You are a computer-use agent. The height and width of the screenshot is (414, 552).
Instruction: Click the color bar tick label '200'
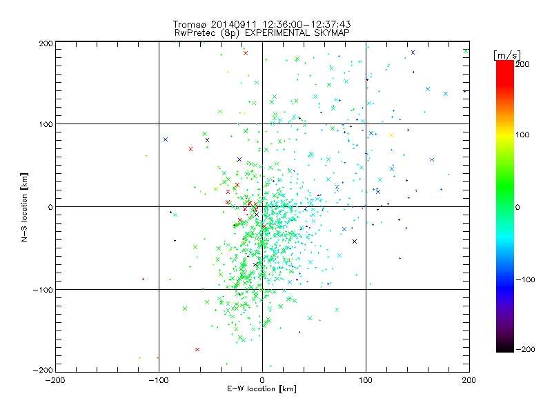522,64
